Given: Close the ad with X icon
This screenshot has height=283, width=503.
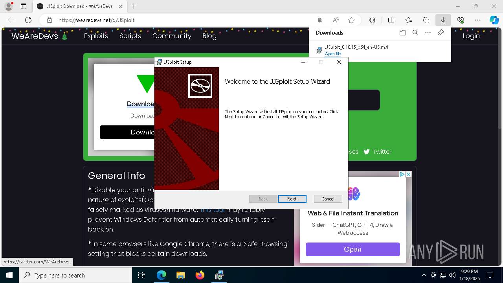Looking at the screenshot, I should (408, 174).
